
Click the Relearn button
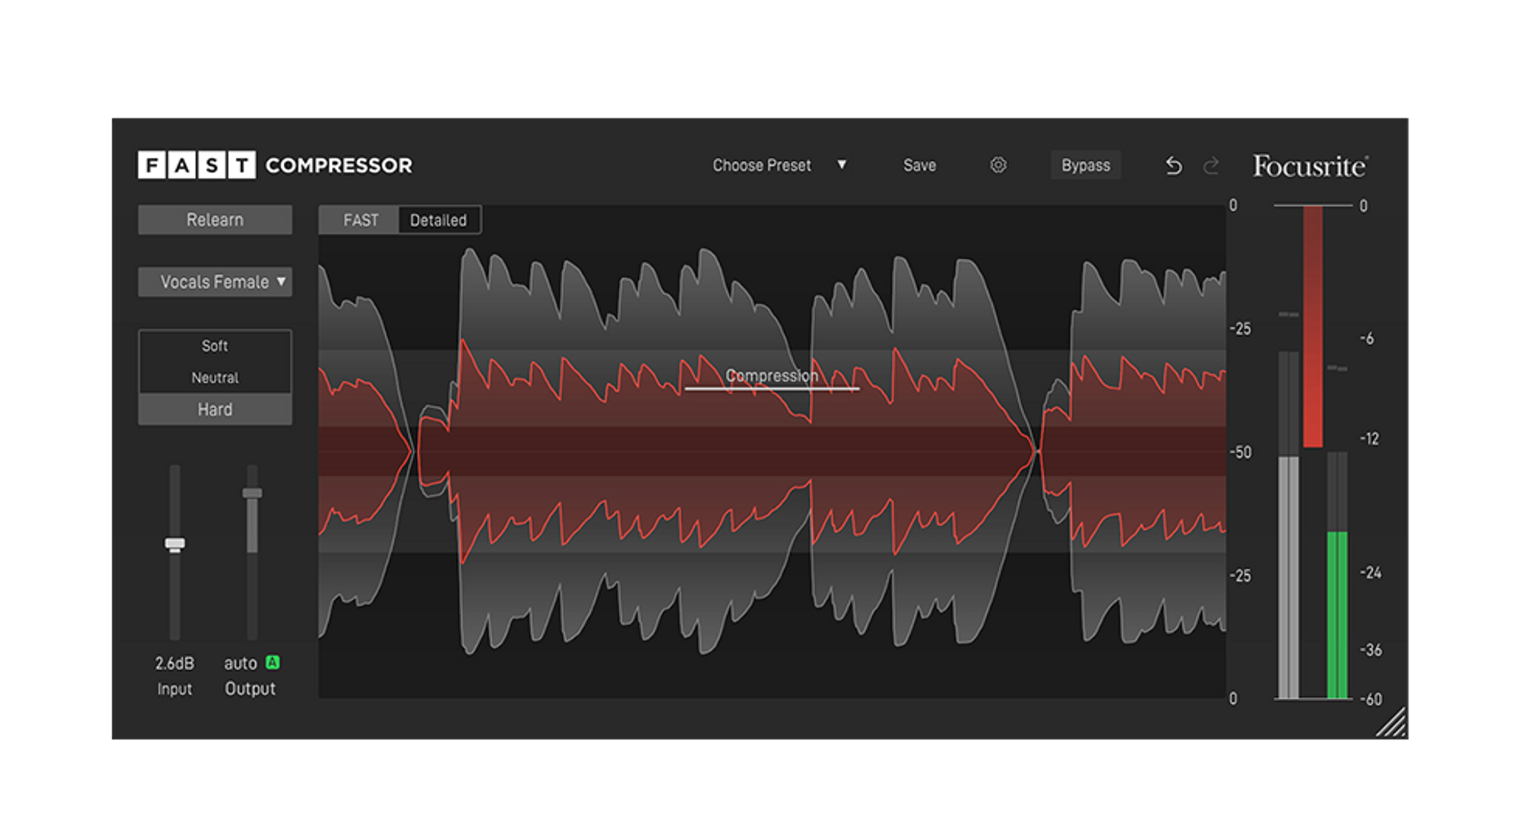(215, 220)
